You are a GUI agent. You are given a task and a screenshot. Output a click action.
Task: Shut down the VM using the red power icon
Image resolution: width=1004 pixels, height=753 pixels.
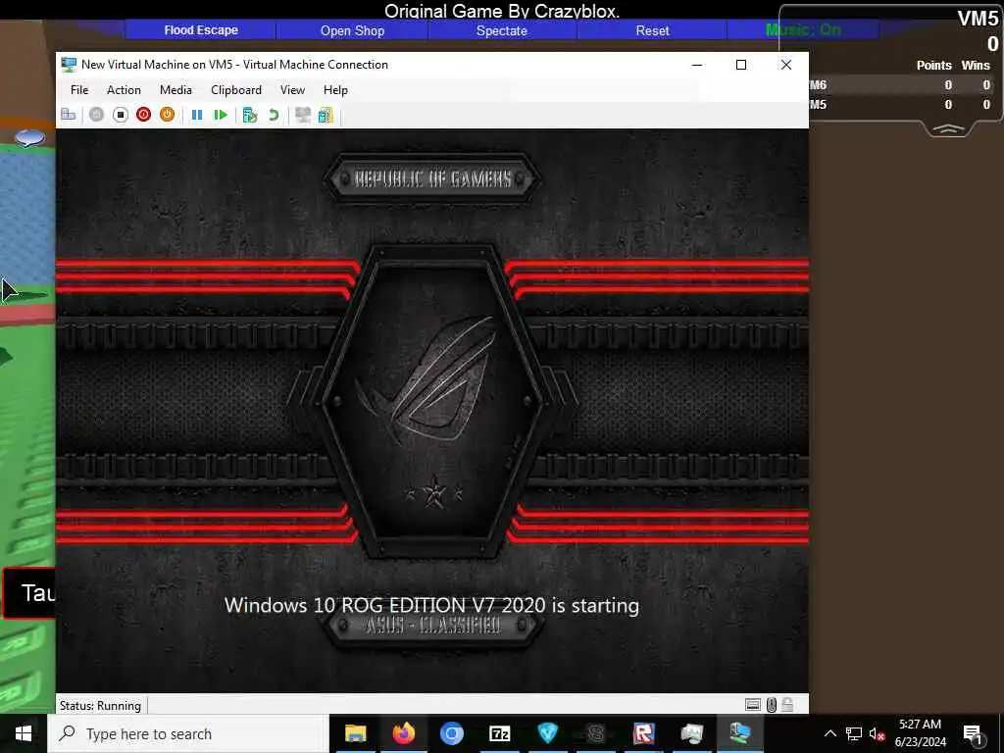(x=143, y=115)
